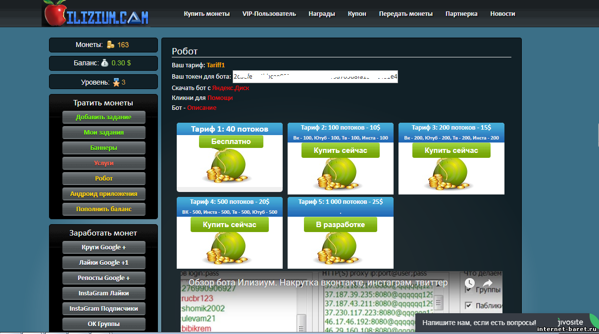Click Купить сейчас for Тариф 4
Image resolution: width=599 pixels, height=334 pixels.
[x=230, y=225]
